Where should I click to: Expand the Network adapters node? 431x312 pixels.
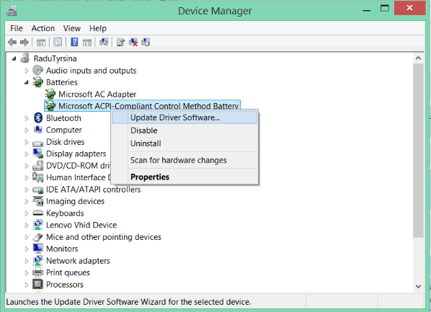tap(27, 261)
